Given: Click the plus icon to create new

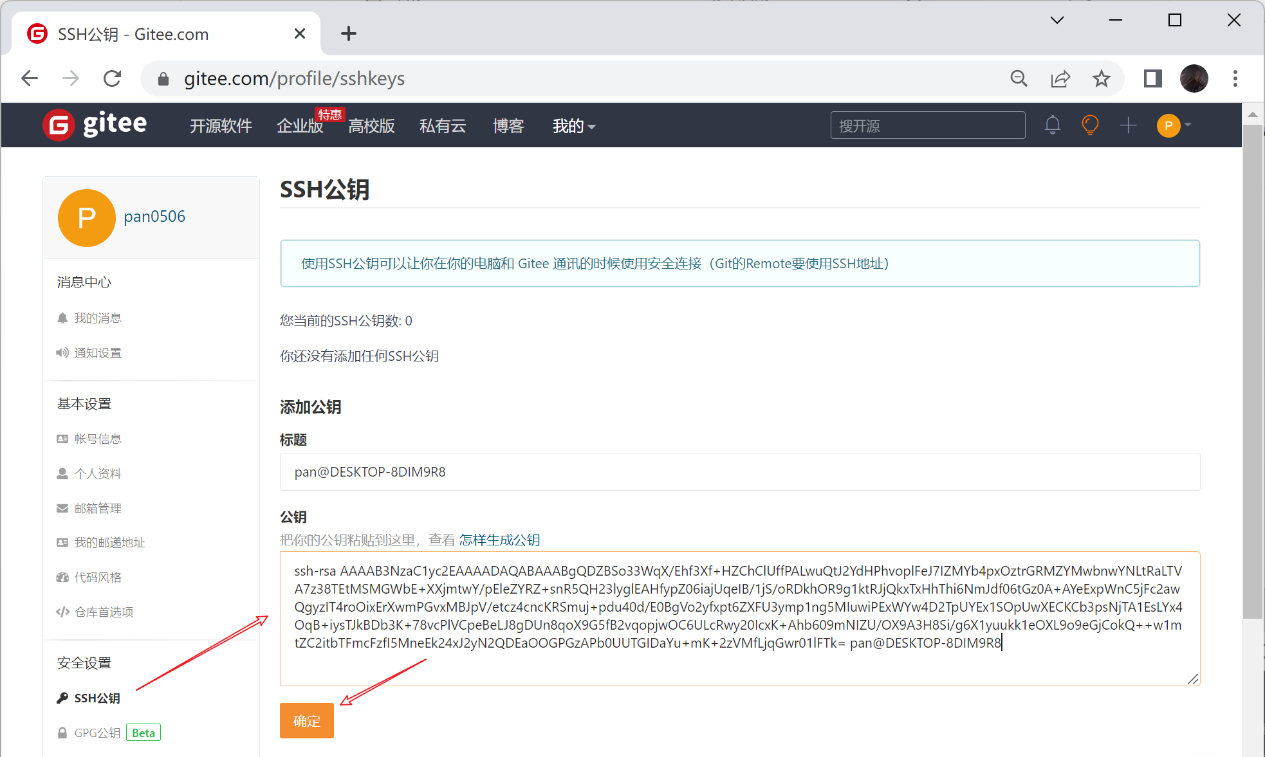Looking at the screenshot, I should click(1128, 125).
